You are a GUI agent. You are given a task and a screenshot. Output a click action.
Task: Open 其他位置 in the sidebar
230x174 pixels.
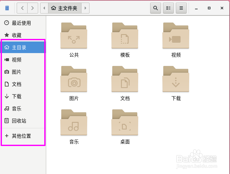(x=23, y=136)
